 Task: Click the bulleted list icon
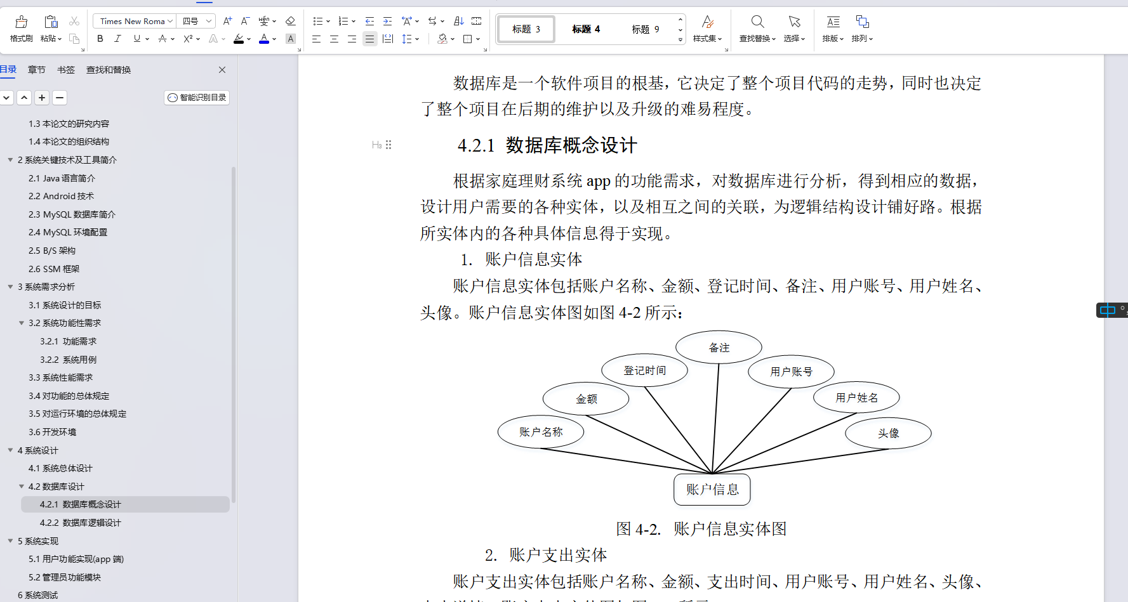(x=318, y=21)
